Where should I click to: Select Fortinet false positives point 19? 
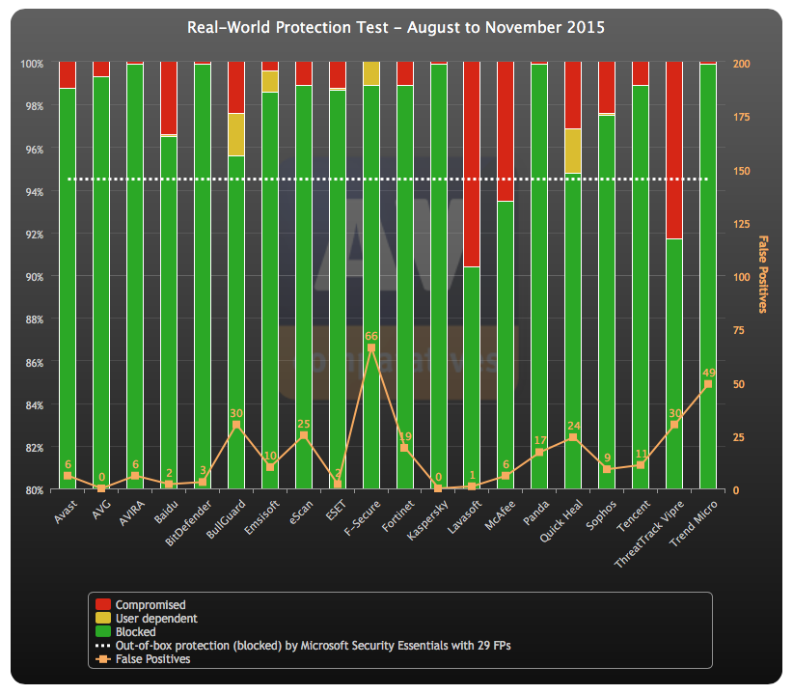[404, 448]
